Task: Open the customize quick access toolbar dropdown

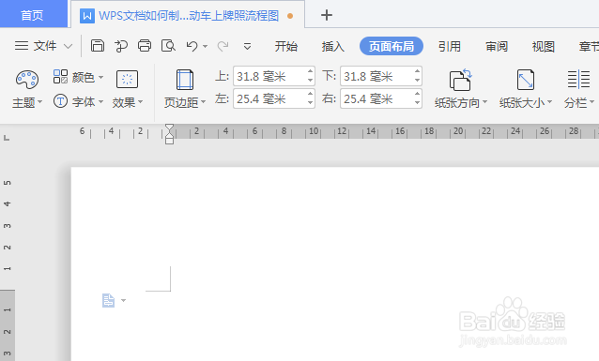Action: point(247,47)
